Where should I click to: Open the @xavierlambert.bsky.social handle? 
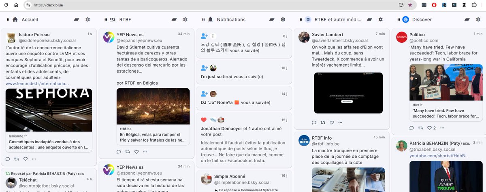340,41
